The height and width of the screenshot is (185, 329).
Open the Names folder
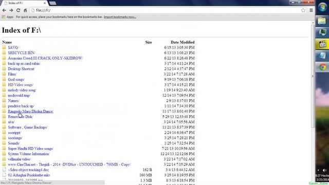point(14,101)
